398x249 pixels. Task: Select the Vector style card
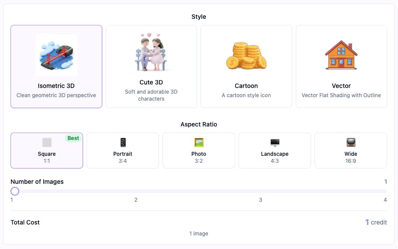pos(341,67)
